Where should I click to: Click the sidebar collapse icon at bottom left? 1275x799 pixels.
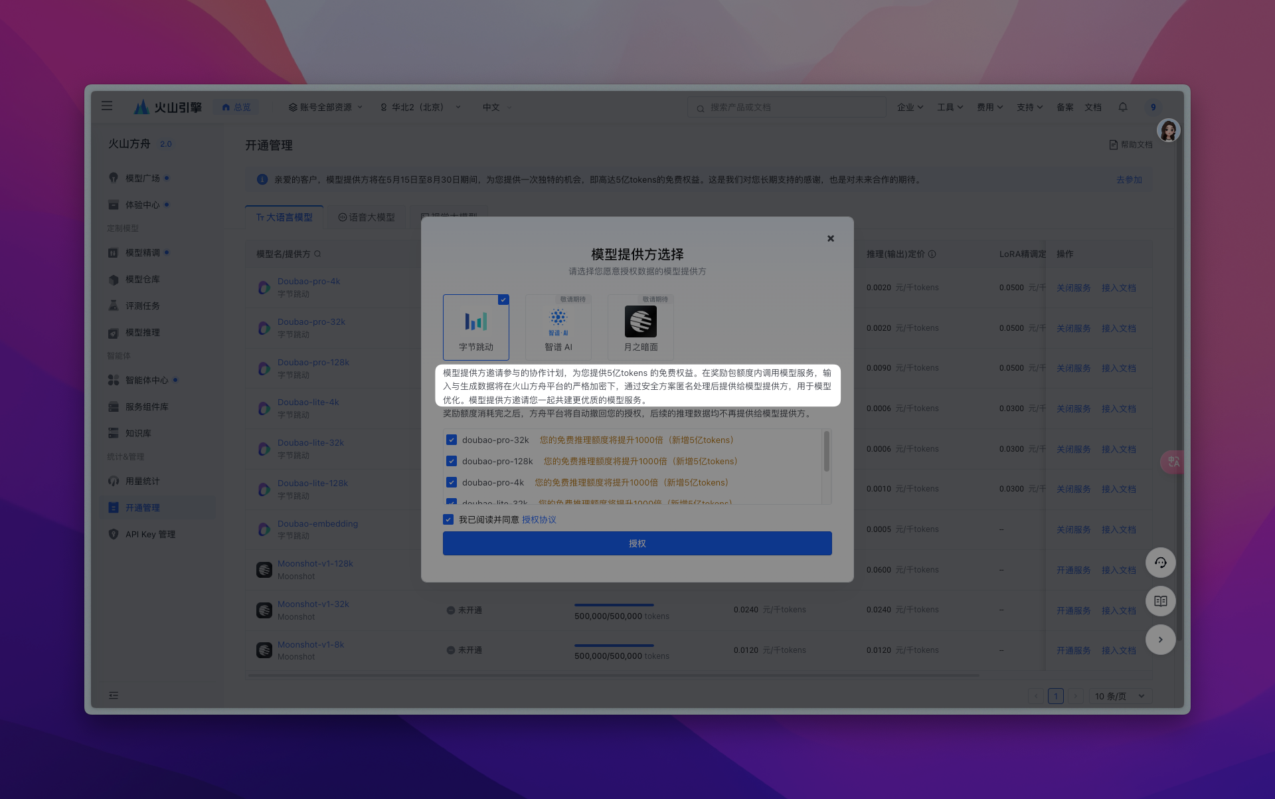point(114,695)
